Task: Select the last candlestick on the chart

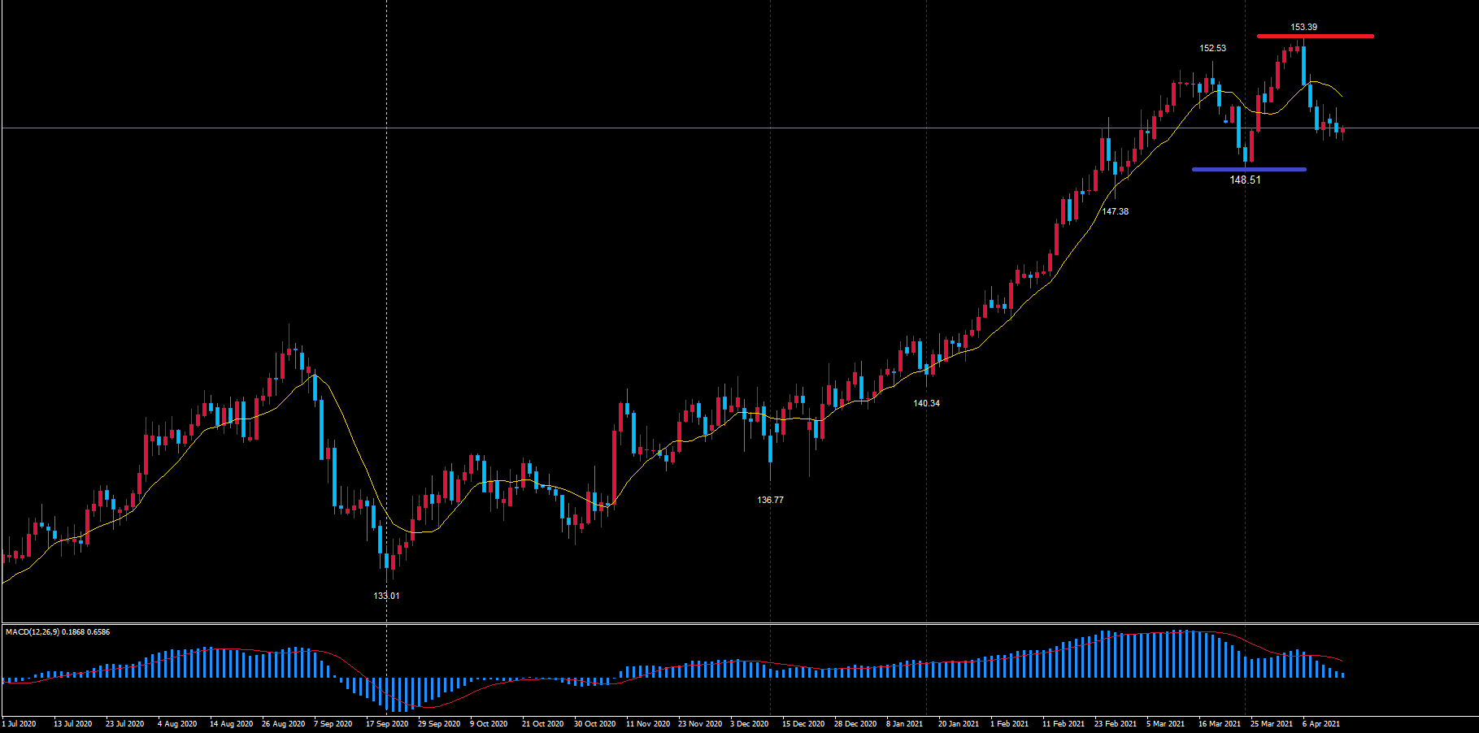Action: (x=1342, y=130)
